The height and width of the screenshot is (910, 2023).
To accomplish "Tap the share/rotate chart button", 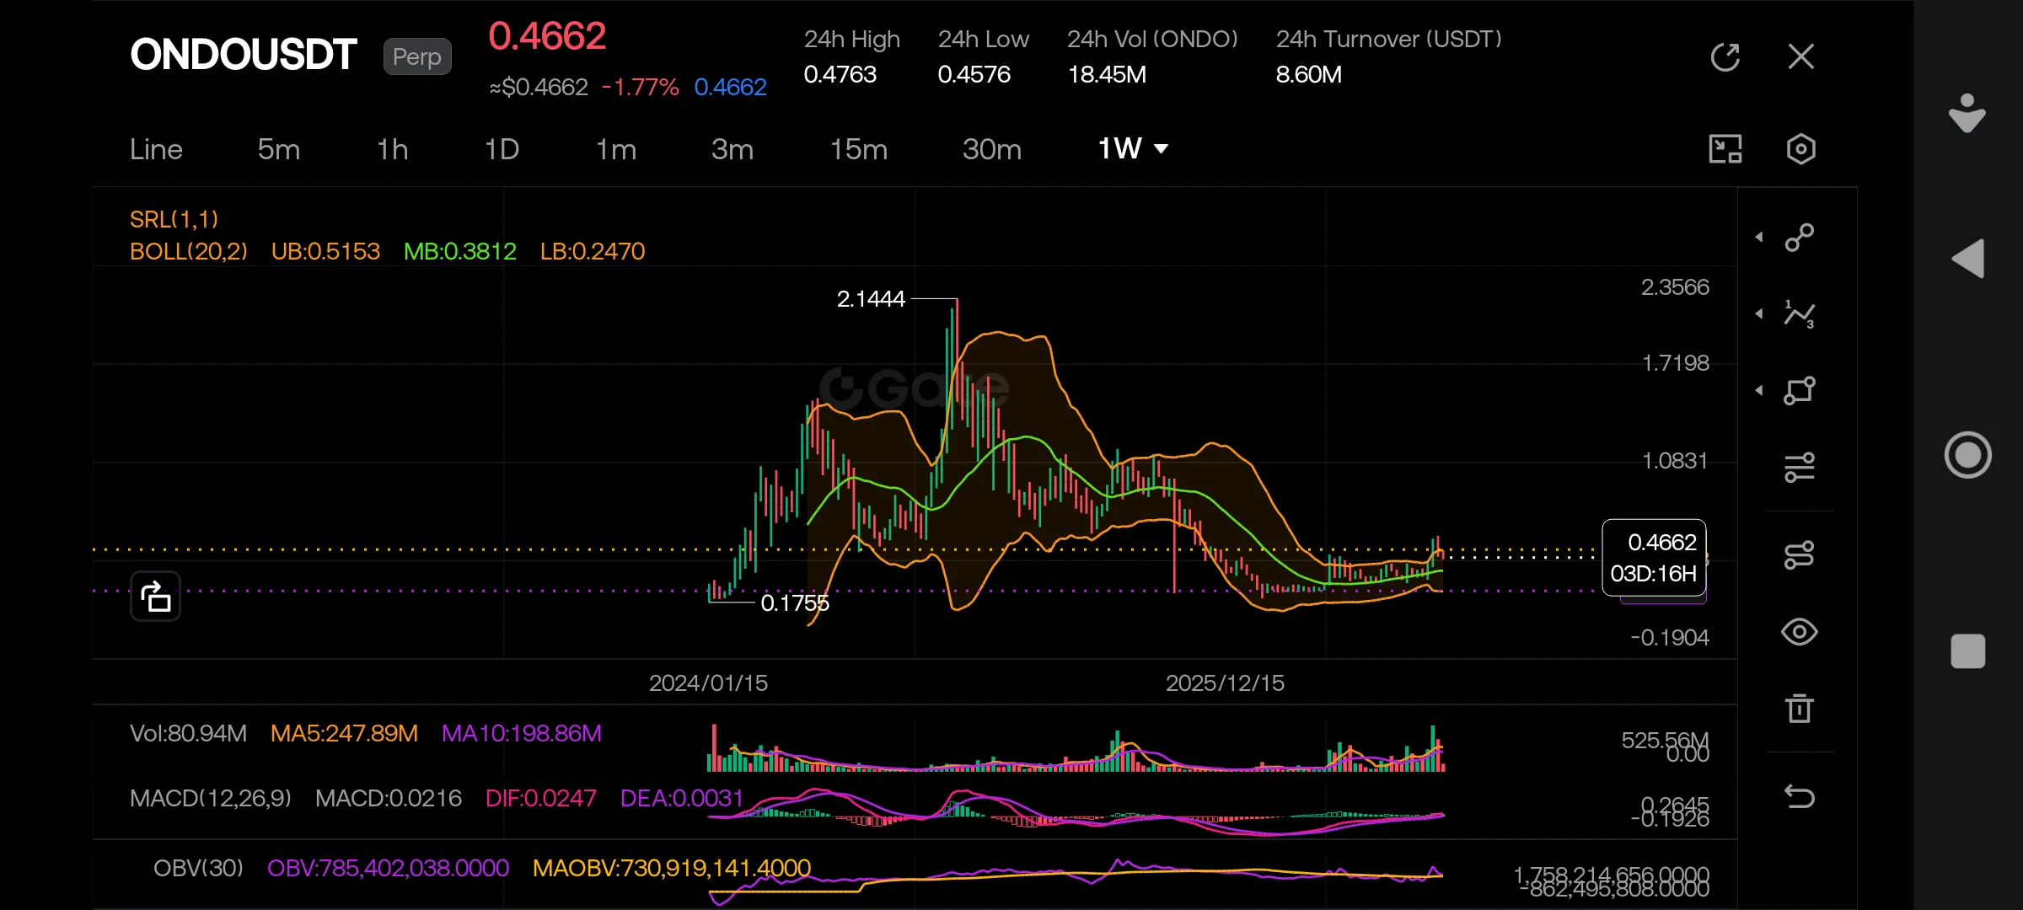I will pyautogui.click(x=155, y=597).
